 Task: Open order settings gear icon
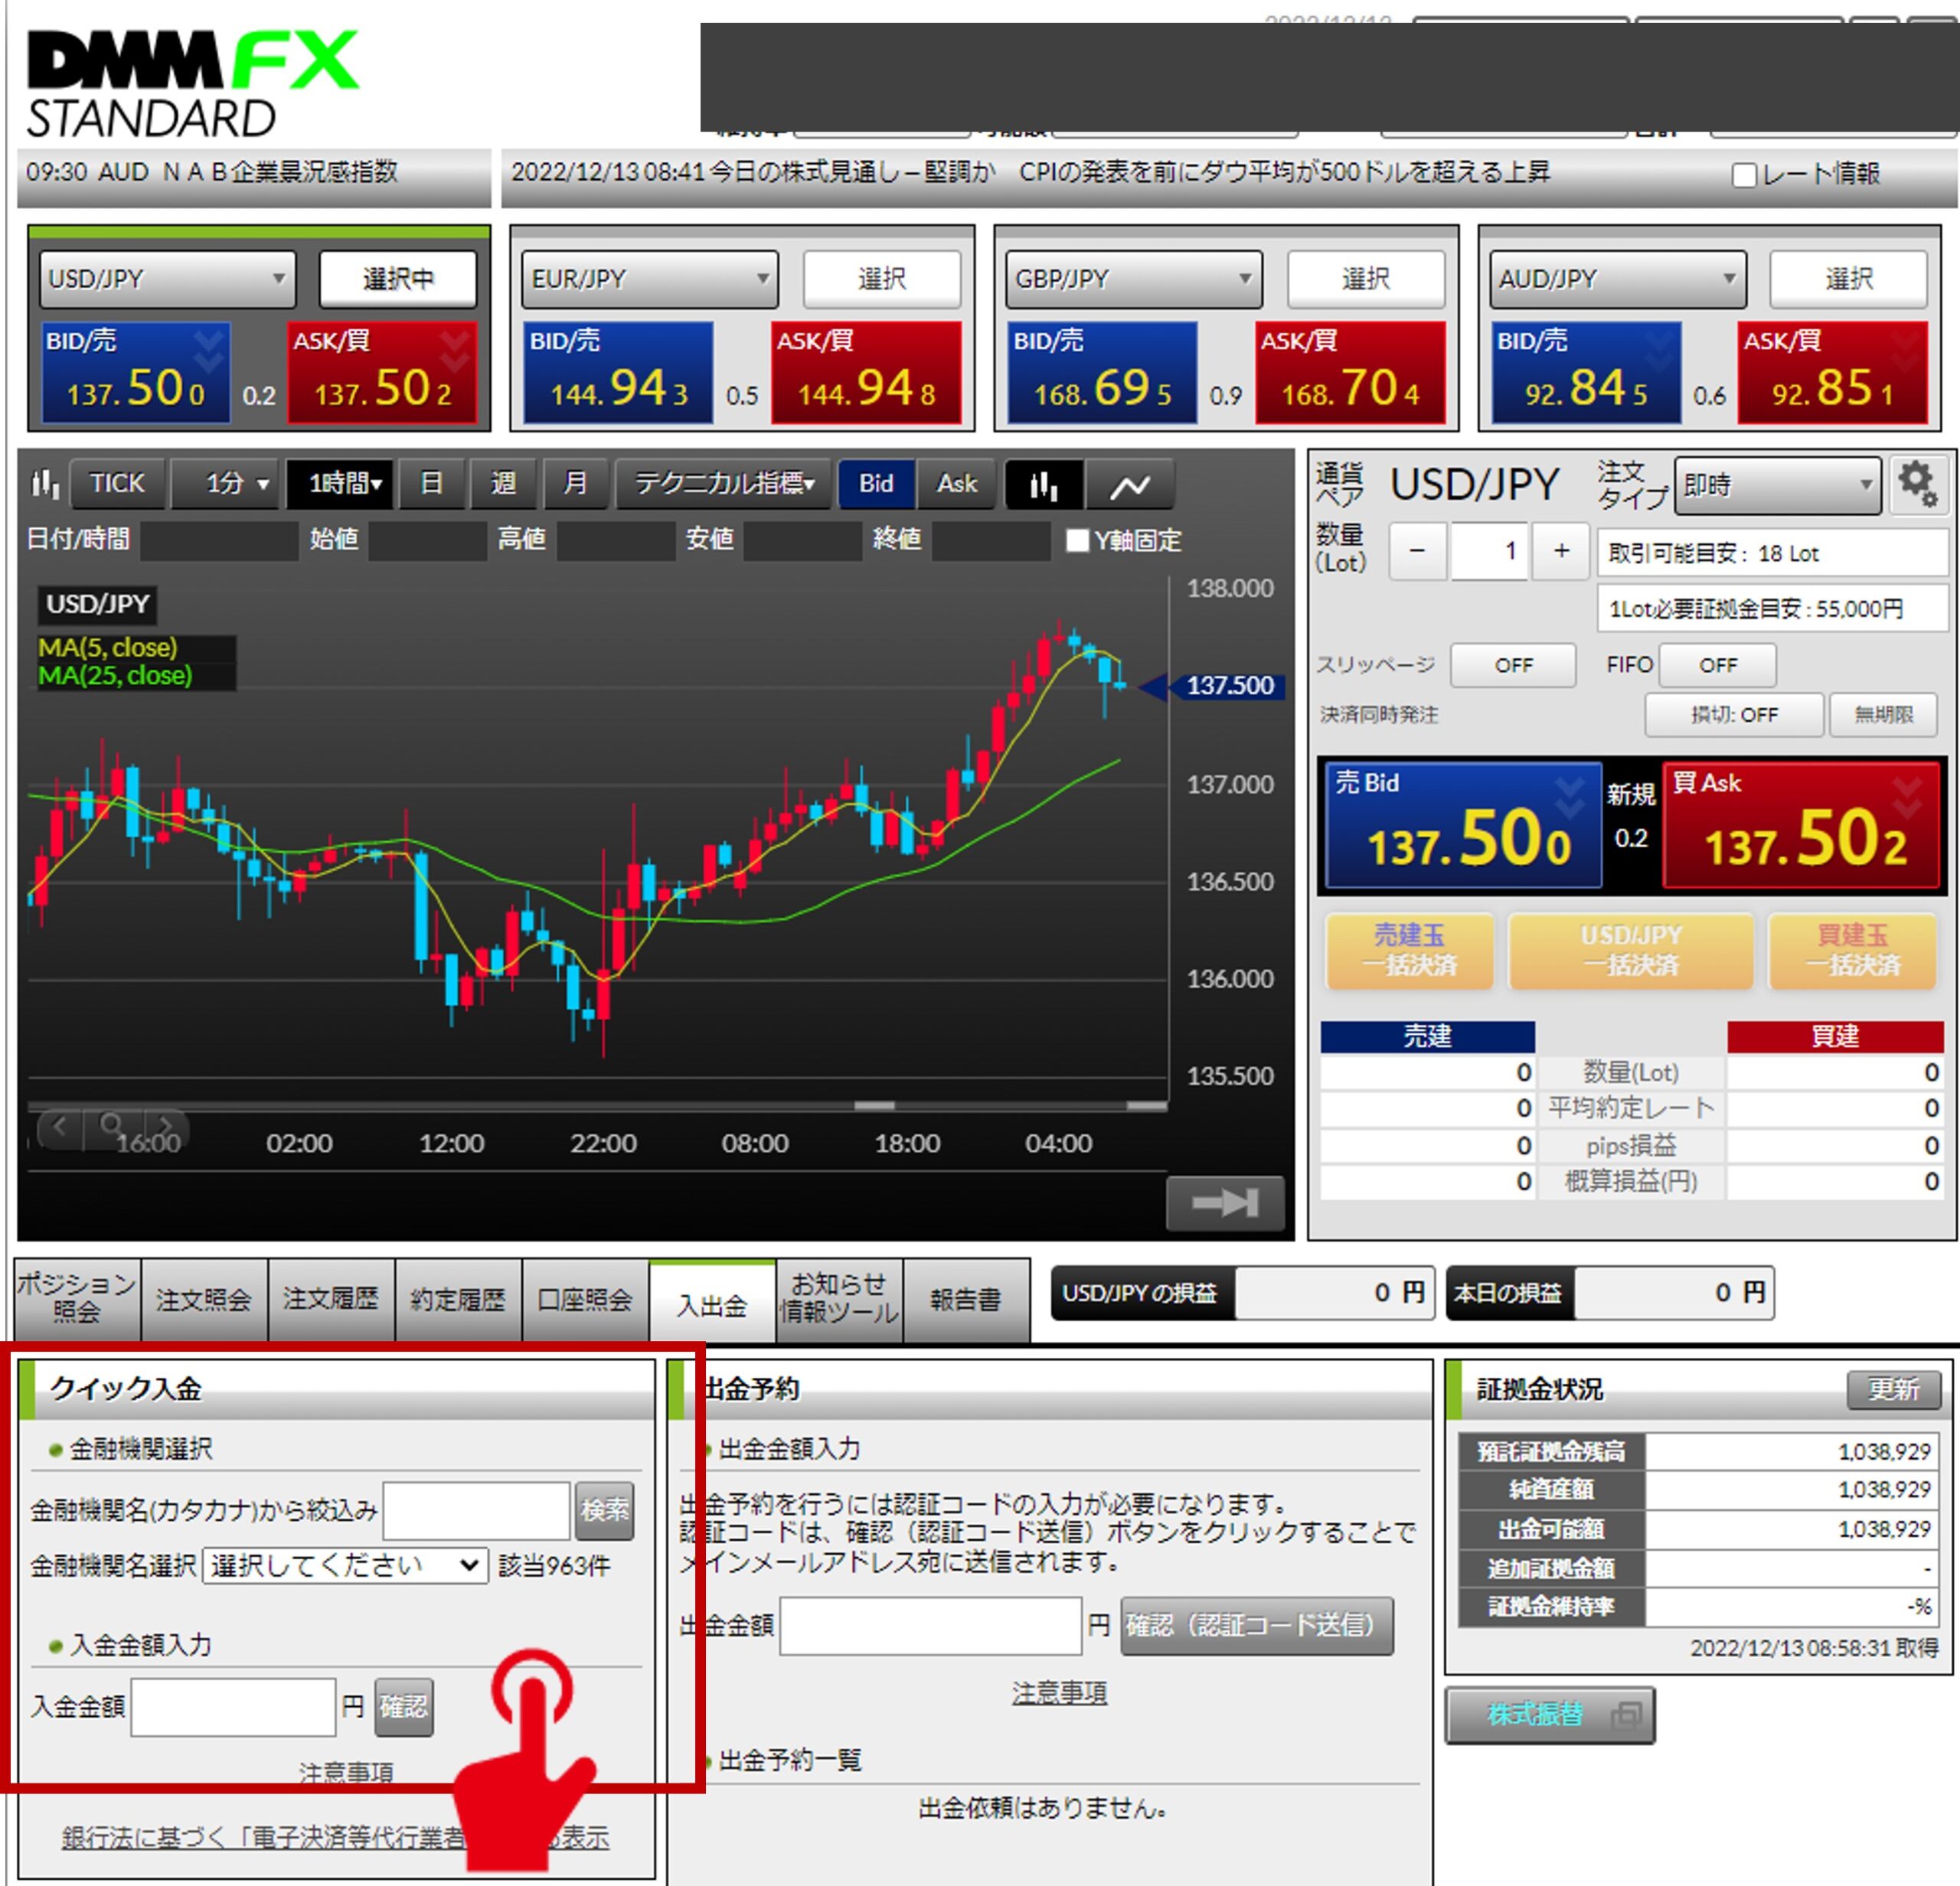[x=1917, y=485]
